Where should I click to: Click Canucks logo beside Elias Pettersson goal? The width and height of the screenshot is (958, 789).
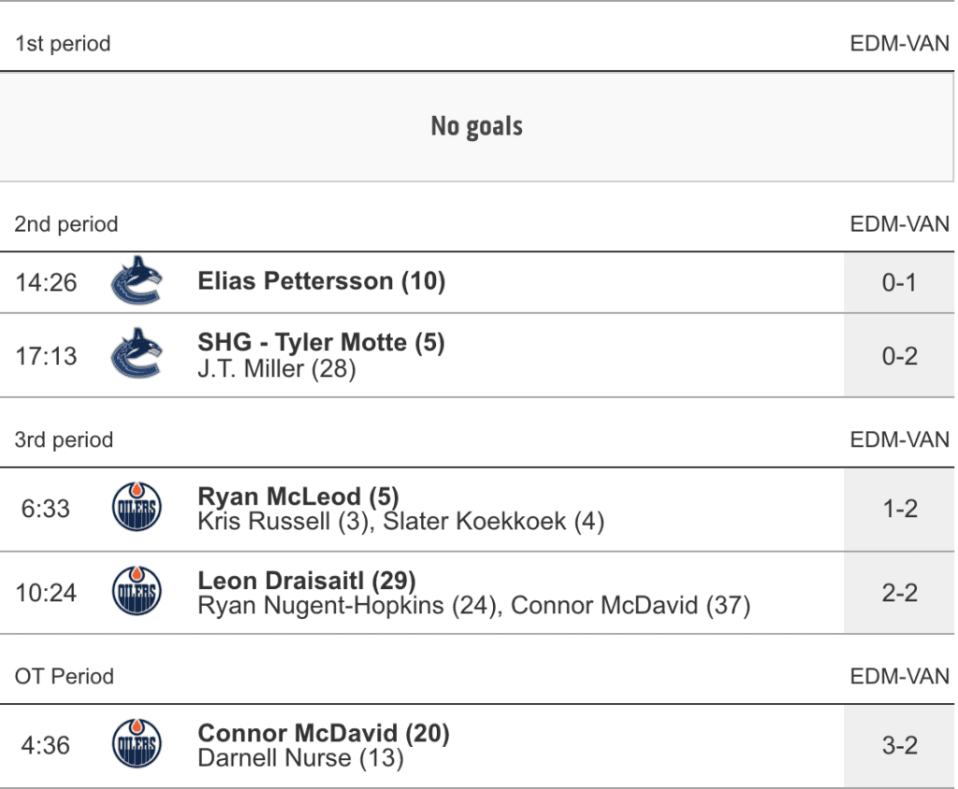tap(137, 281)
